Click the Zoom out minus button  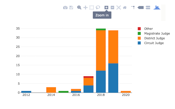point(112,8)
